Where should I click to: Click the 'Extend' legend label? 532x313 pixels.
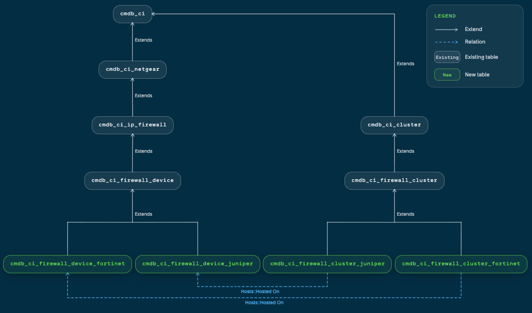[x=473, y=29]
